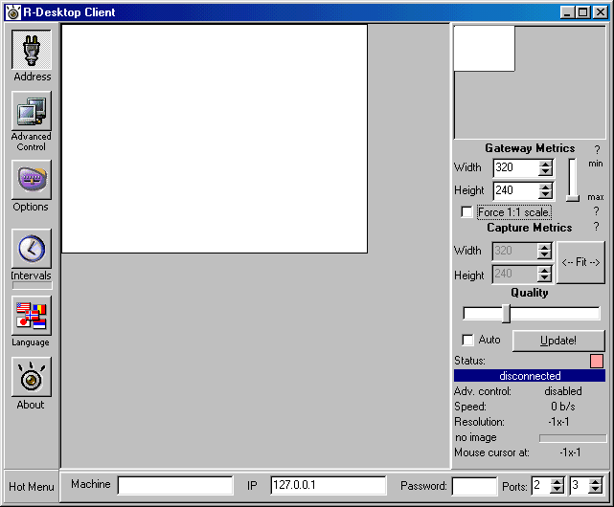Toggle the Auto update checkbox
614x507 pixels.
467,340
